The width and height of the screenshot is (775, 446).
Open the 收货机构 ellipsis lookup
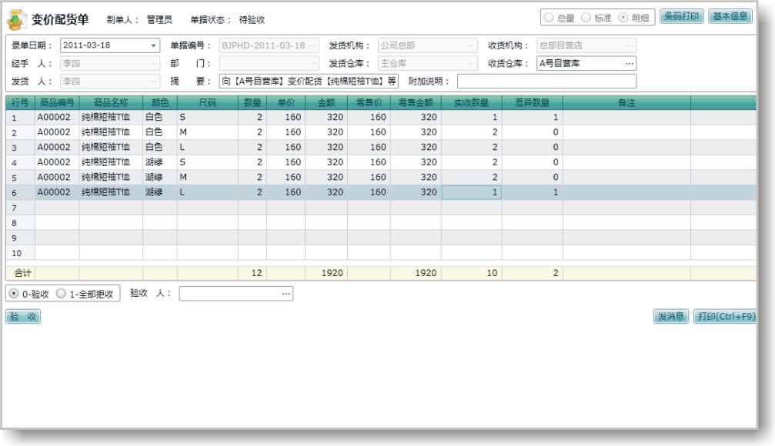630,45
